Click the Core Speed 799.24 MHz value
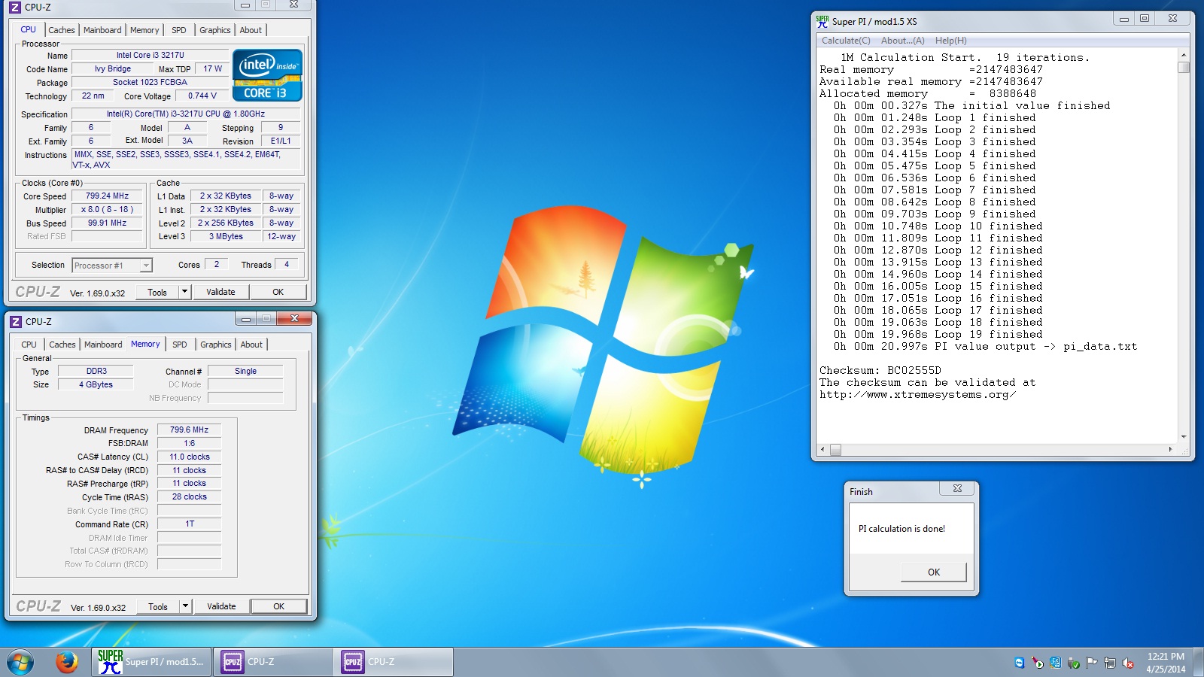Screen dimensions: 1204x677 [107, 196]
